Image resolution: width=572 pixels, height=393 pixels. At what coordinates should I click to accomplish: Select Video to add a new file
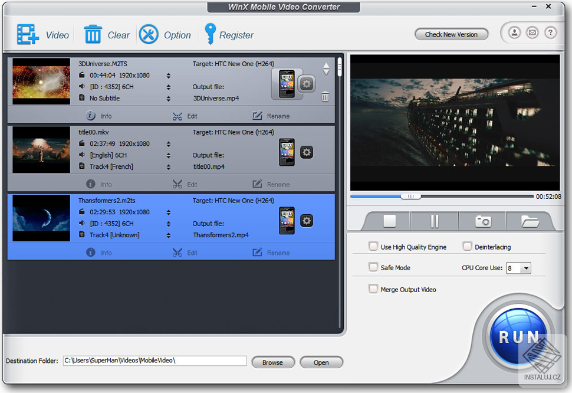point(44,34)
